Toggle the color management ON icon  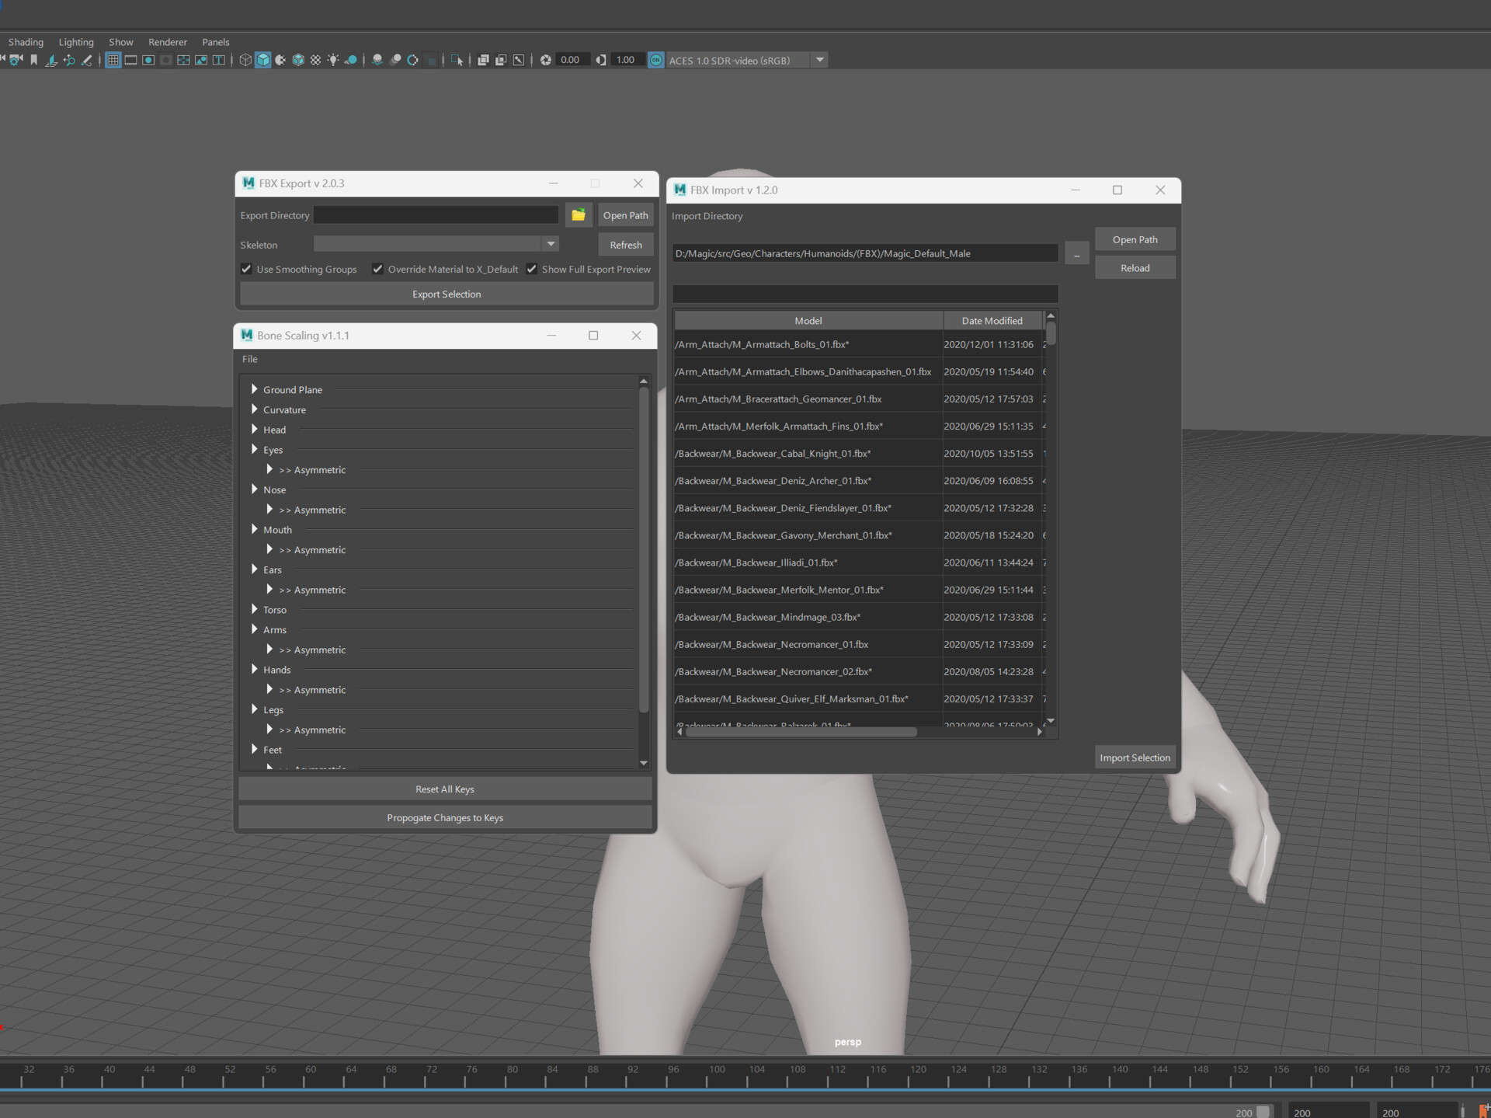tap(656, 60)
